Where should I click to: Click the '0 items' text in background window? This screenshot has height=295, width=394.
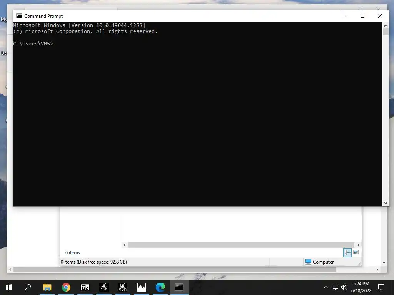point(73,253)
